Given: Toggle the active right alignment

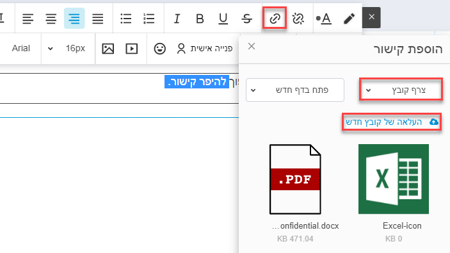Looking at the screenshot, I should click(74, 19).
